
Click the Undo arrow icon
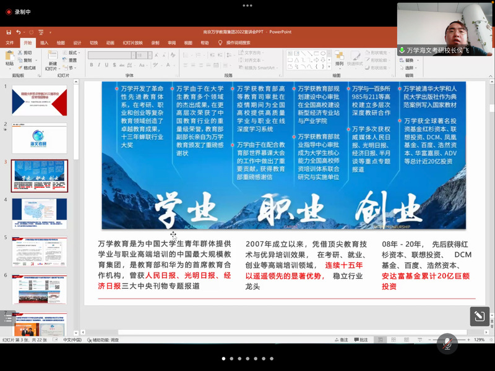(19, 32)
